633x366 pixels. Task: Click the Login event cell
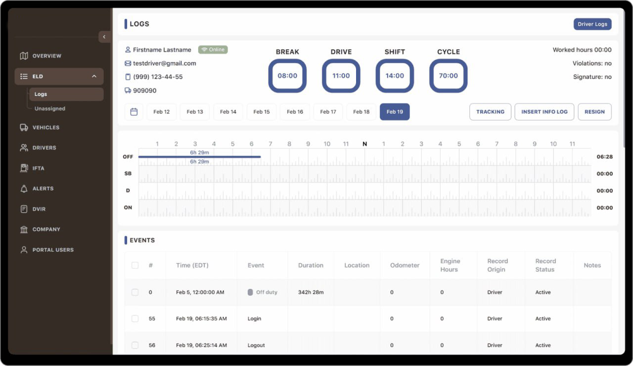[254, 319]
